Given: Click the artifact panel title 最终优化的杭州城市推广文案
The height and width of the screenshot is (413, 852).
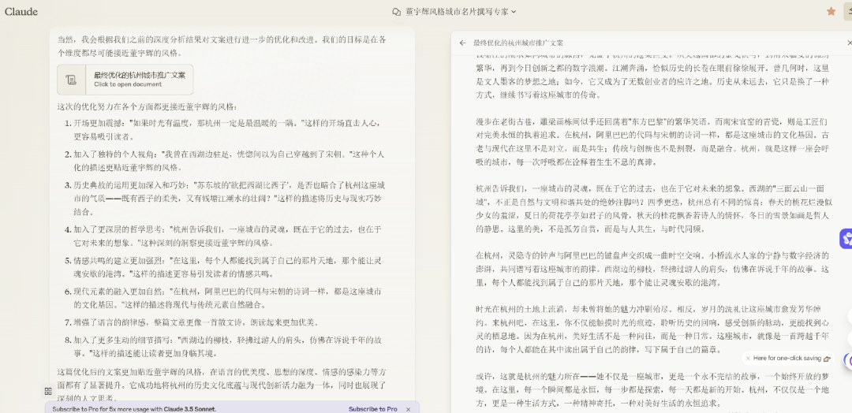Looking at the screenshot, I should [518, 43].
